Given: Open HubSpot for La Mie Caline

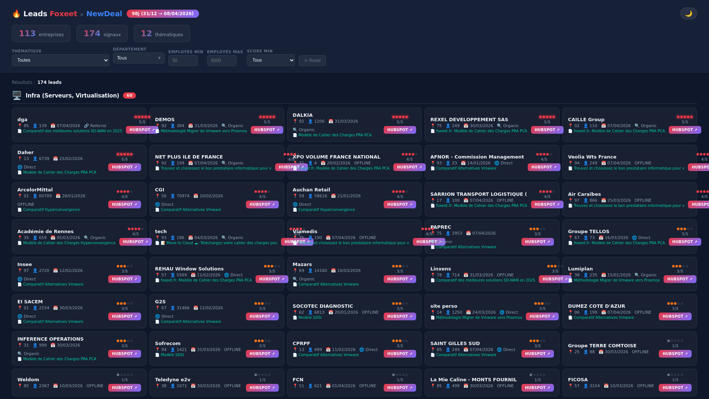Looking at the screenshot, I should 538,388.
